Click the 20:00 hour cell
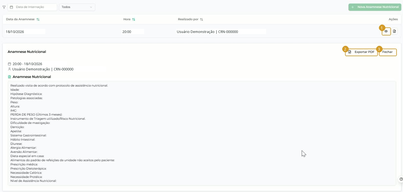 [x=127, y=32]
